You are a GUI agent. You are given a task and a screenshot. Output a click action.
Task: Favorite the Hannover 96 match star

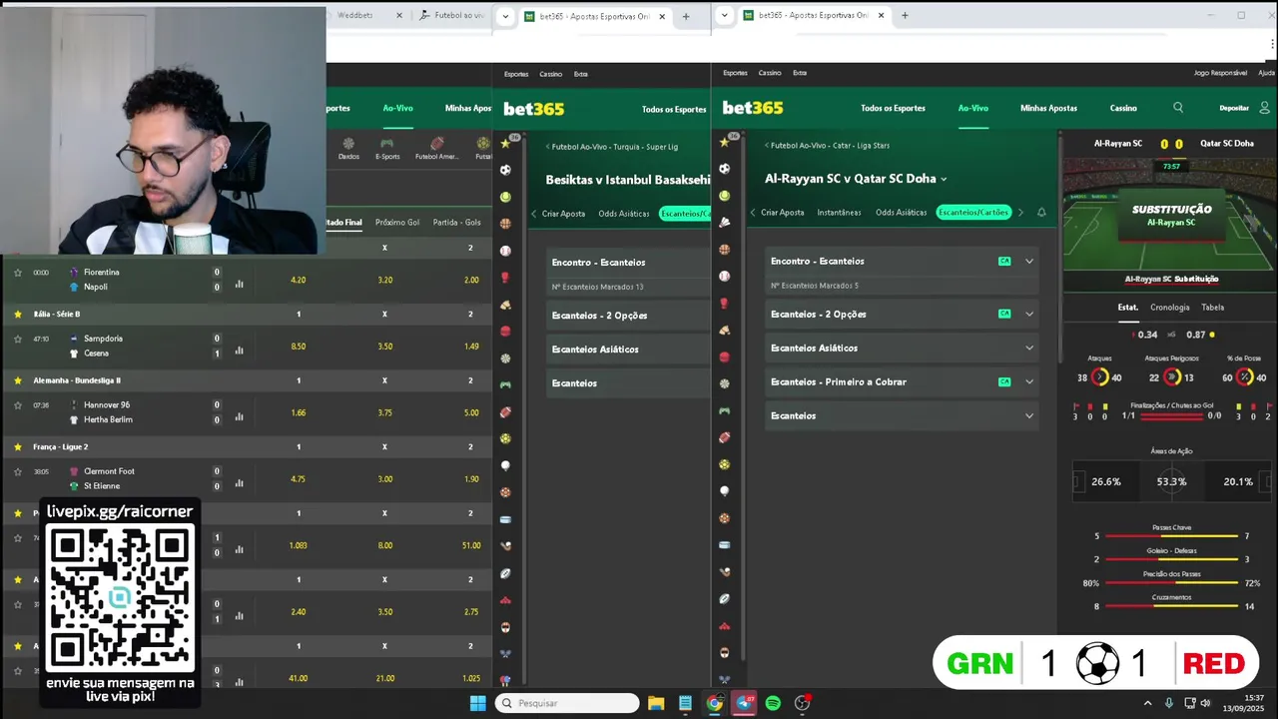click(x=17, y=404)
